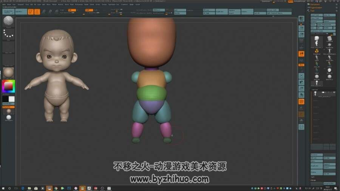Screen dimensions: 340x191
Task: Click the right shelf Move view icon
Action: click(x=301, y=82)
